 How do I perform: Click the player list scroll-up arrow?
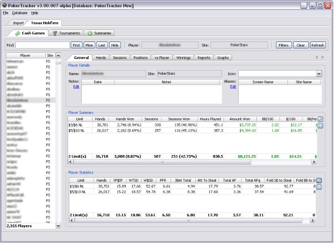coord(58,56)
